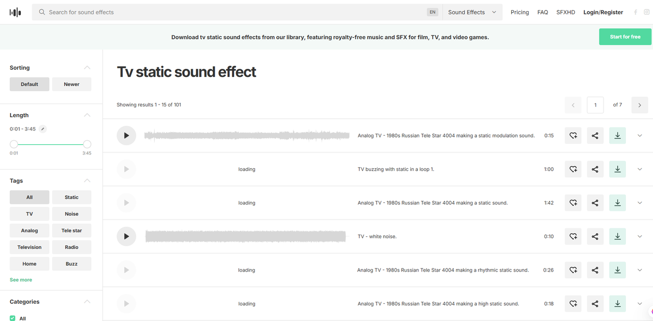
Task: Collapse the Tags filter section
Action: tap(87, 181)
